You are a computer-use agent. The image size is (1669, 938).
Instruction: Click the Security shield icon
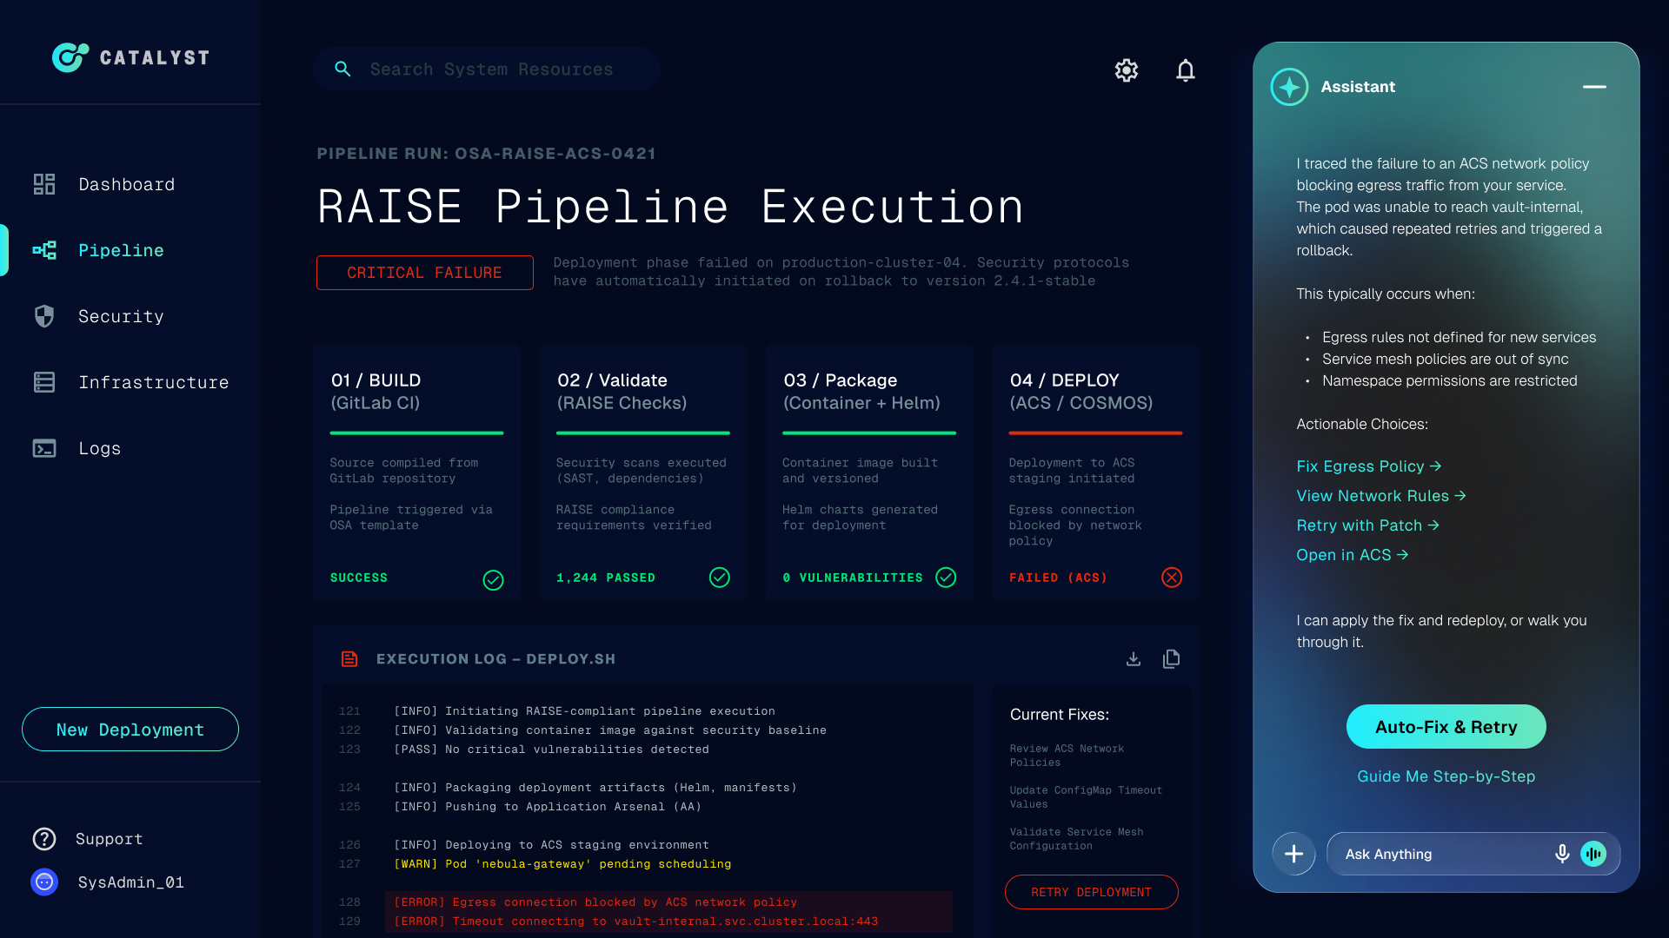(x=44, y=316)
